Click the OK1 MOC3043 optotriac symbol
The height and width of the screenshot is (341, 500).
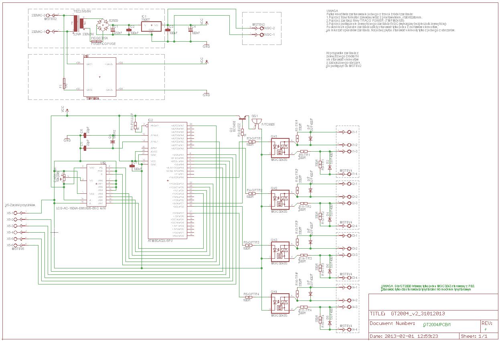tap(280, 148)
